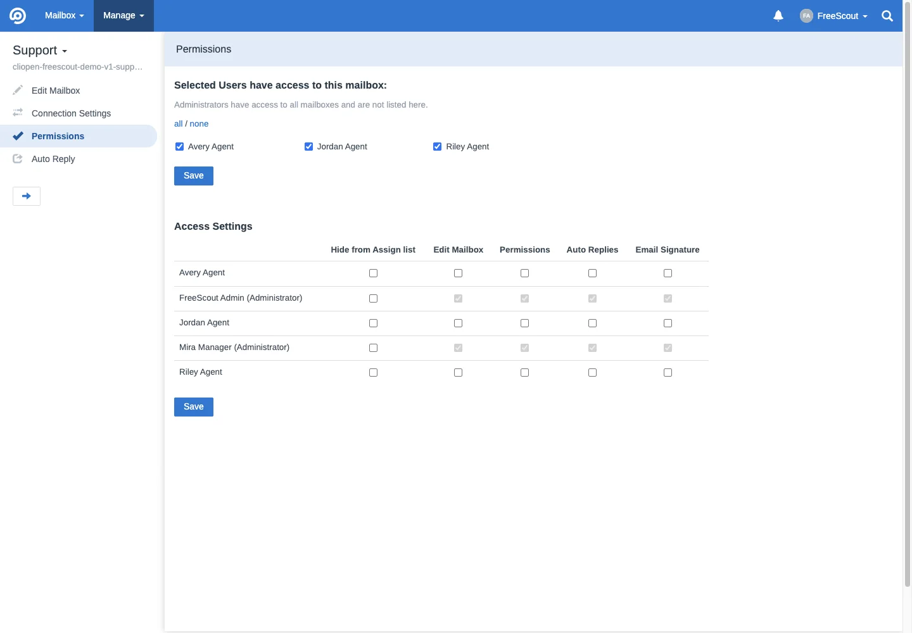Hide Jordan Agent from Assign list
The height and width of the screenshot is (633, 912).
pos(373,323)
